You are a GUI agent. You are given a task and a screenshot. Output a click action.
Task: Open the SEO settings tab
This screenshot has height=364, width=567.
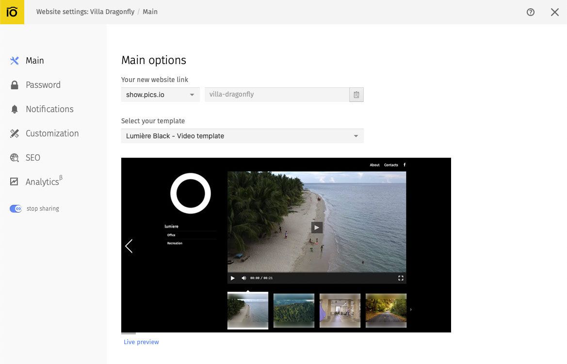coord(33,158)
